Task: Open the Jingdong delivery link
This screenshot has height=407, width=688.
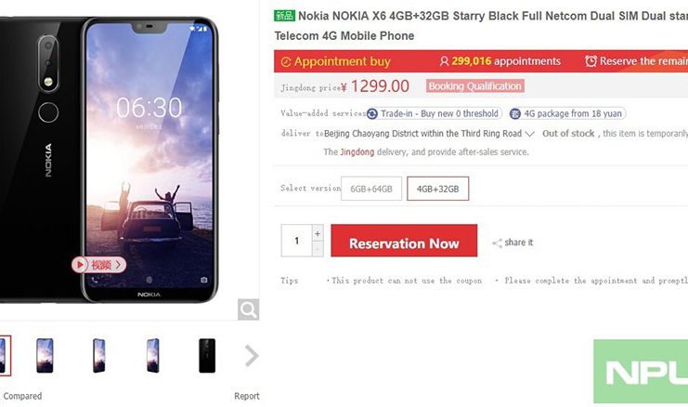Action: 357,151
